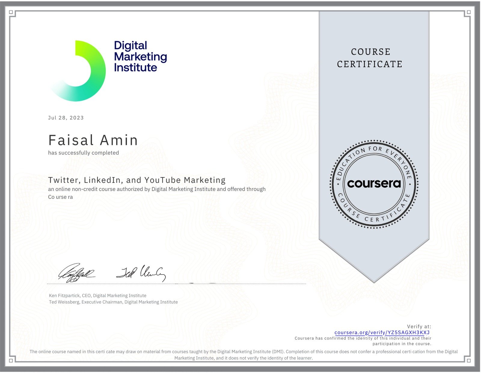This screenshot has width=481, height=374.
Task: Select the course title 'Twitter, LinkedIn, and YouTube Marketing'
Action: pyautogui.click(x=137, y=180)
